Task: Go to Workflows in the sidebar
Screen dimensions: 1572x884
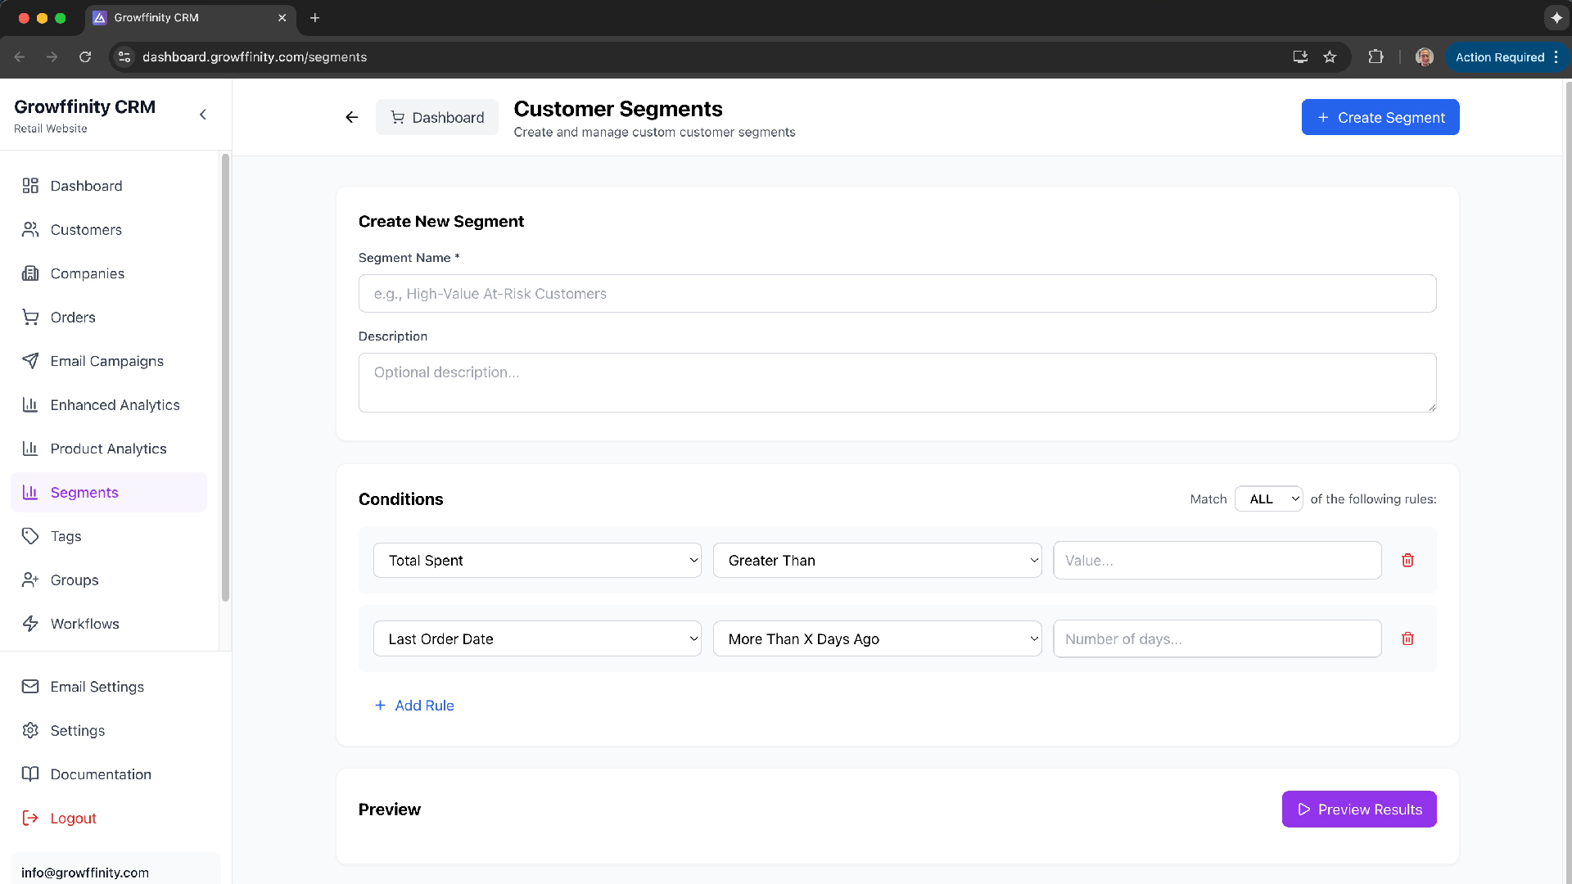Action: point(84,624)
